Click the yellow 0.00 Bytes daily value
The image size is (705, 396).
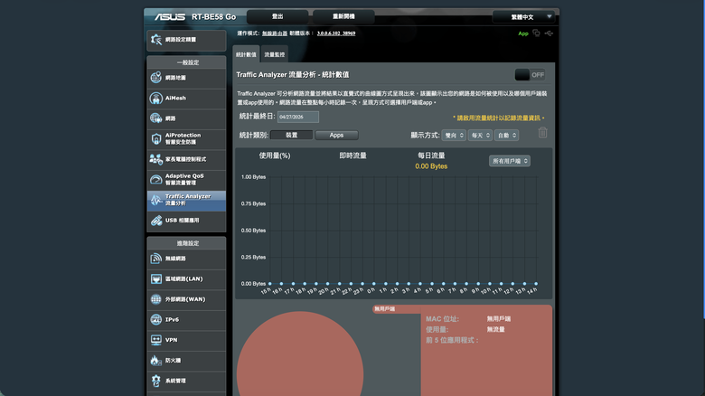pyautogui.click(x=431, y=166)
